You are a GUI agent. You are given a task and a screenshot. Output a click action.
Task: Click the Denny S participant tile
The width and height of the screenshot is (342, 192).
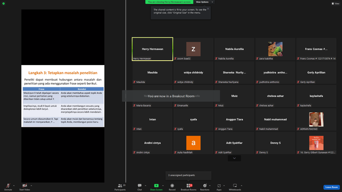click(x=275, y=143)
